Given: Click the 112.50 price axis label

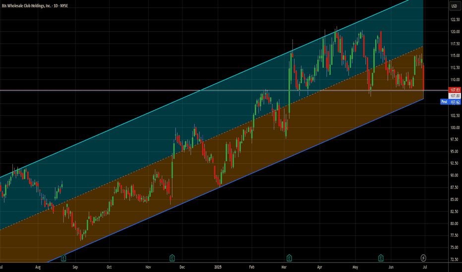Looking at the screenshot, I should coord(455,68).
